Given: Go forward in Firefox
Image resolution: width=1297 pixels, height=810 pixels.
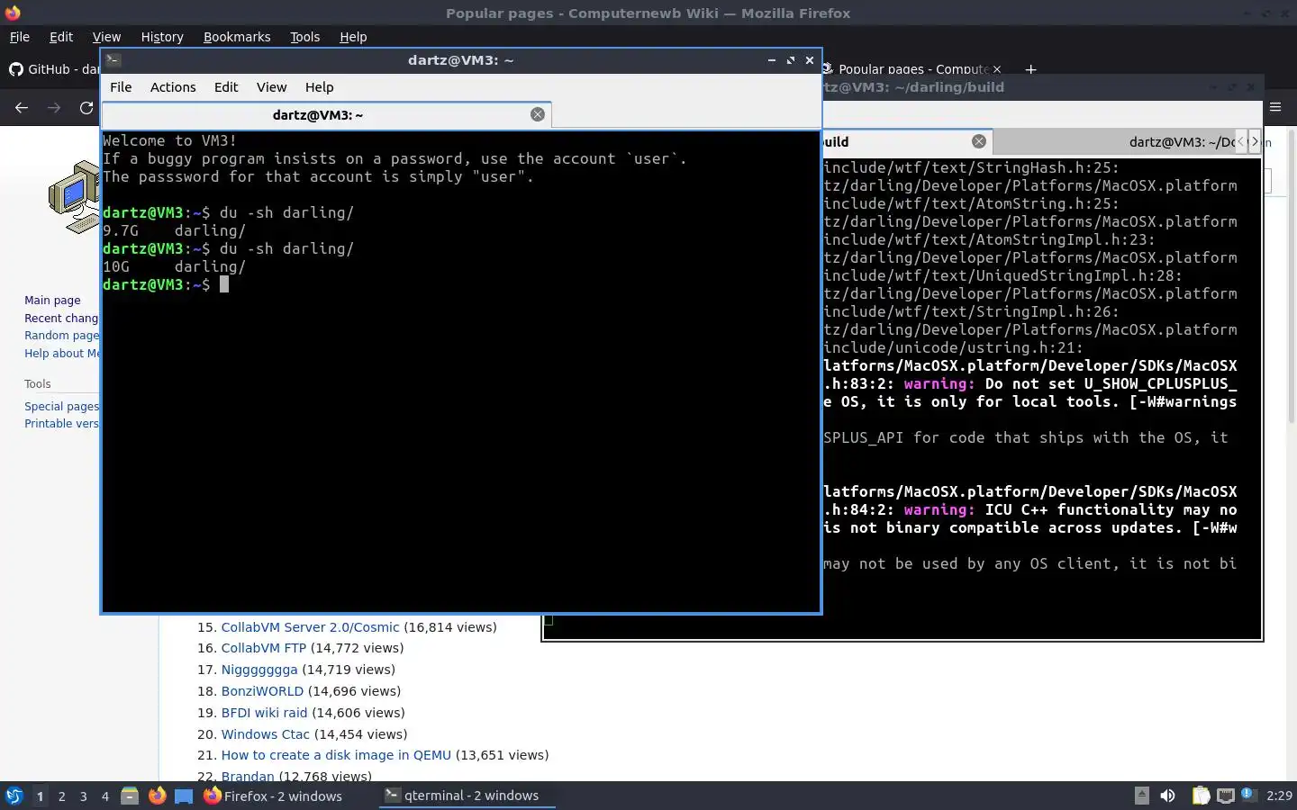Looking at the screenshot, I should (x=54, y=108).
